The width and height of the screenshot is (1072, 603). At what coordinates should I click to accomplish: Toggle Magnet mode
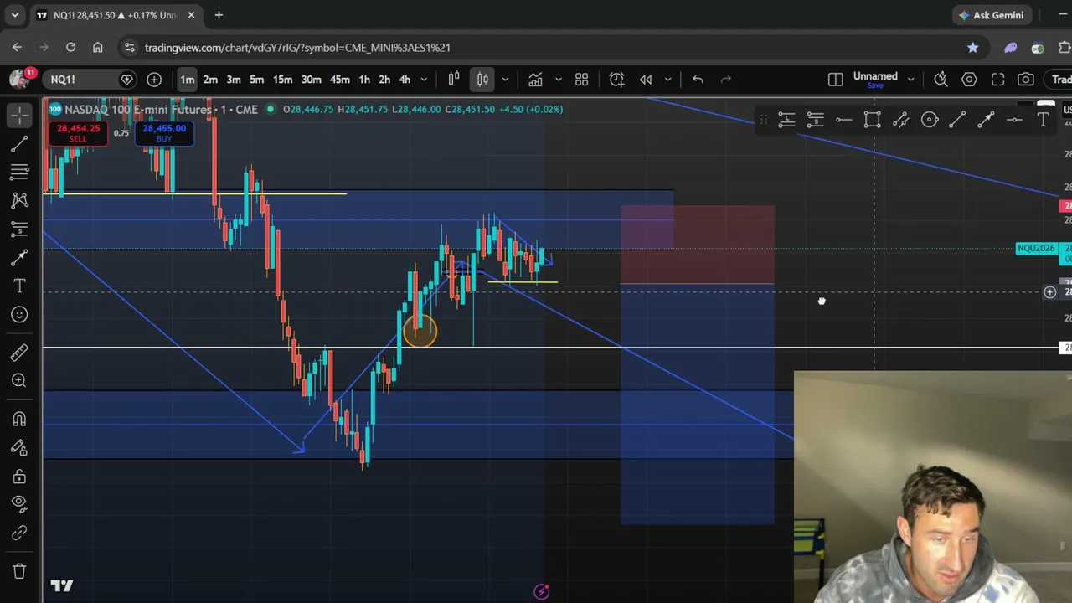coord(19,419)
